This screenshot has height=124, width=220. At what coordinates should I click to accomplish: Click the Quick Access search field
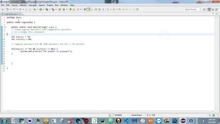pyautogui.click(x=192, y=9)
